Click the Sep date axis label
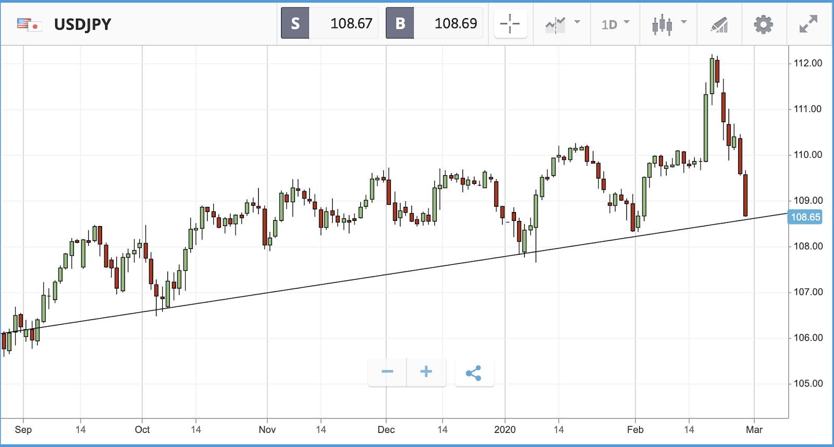This screenshot has width=834, height=447. [x=23, y=430]
